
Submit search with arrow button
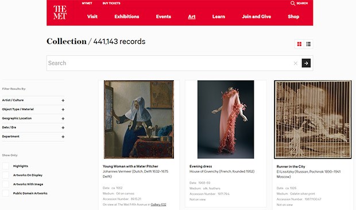(306, 63)
